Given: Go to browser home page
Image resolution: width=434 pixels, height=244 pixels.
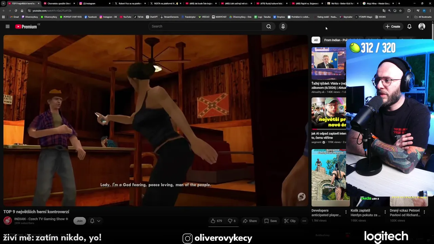Looking at the screenshot, I should point(22,11).
